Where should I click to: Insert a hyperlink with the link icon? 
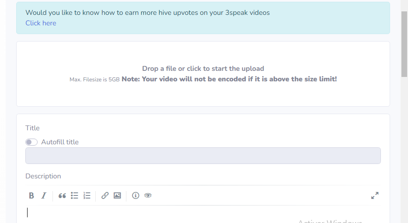pos(105,196)
